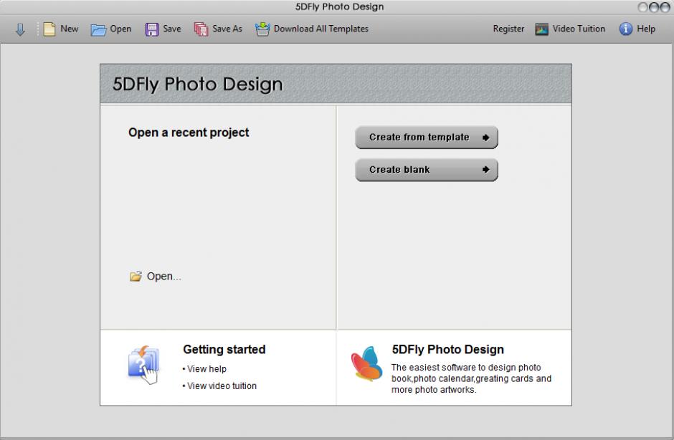Click the Getting started help hand icon

pos(143,365)
